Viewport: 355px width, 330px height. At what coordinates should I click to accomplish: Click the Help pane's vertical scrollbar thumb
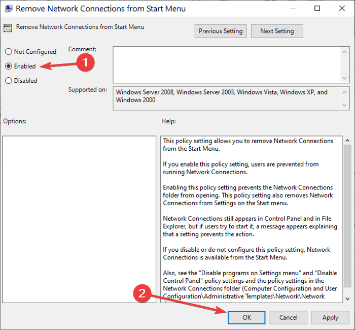[x=347, y=216]
